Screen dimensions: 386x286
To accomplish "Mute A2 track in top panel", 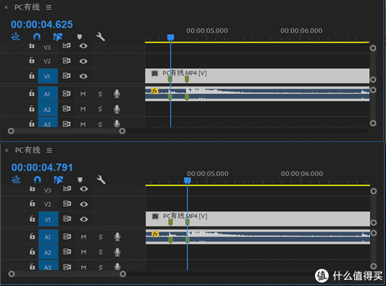I will [83, 109].
